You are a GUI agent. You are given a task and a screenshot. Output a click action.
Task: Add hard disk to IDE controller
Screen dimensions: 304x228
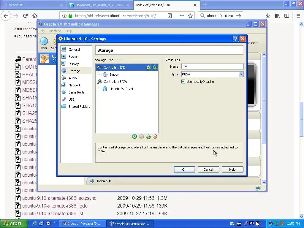(x=155, y=67)
